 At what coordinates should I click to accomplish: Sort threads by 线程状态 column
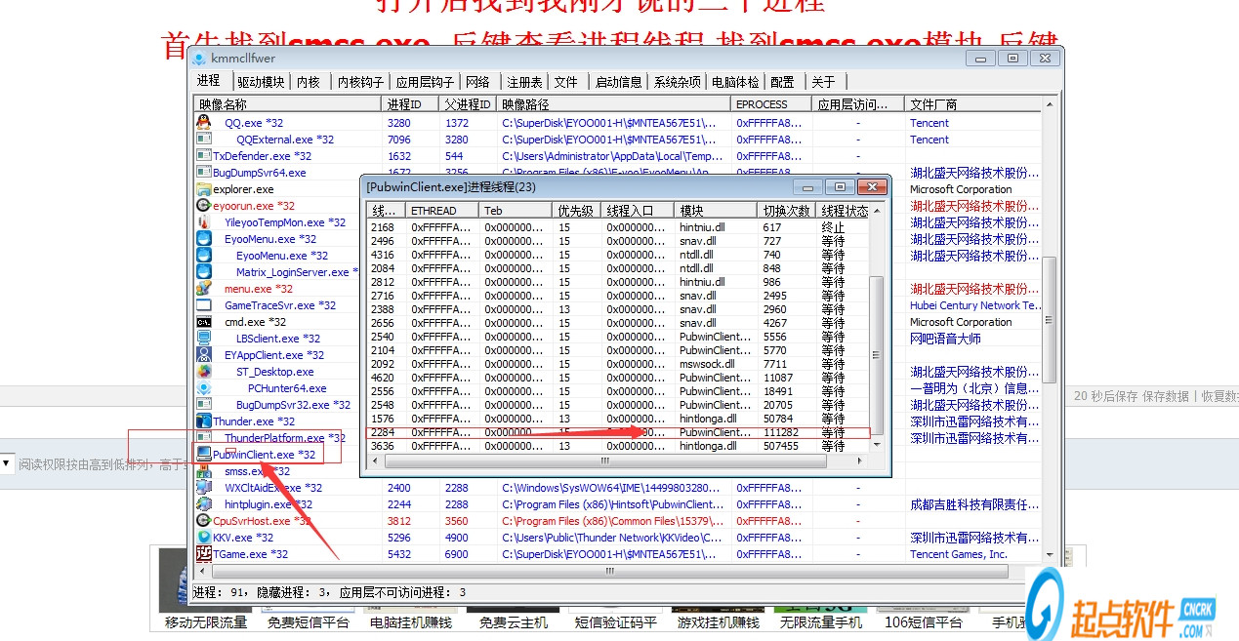point(843,210)
